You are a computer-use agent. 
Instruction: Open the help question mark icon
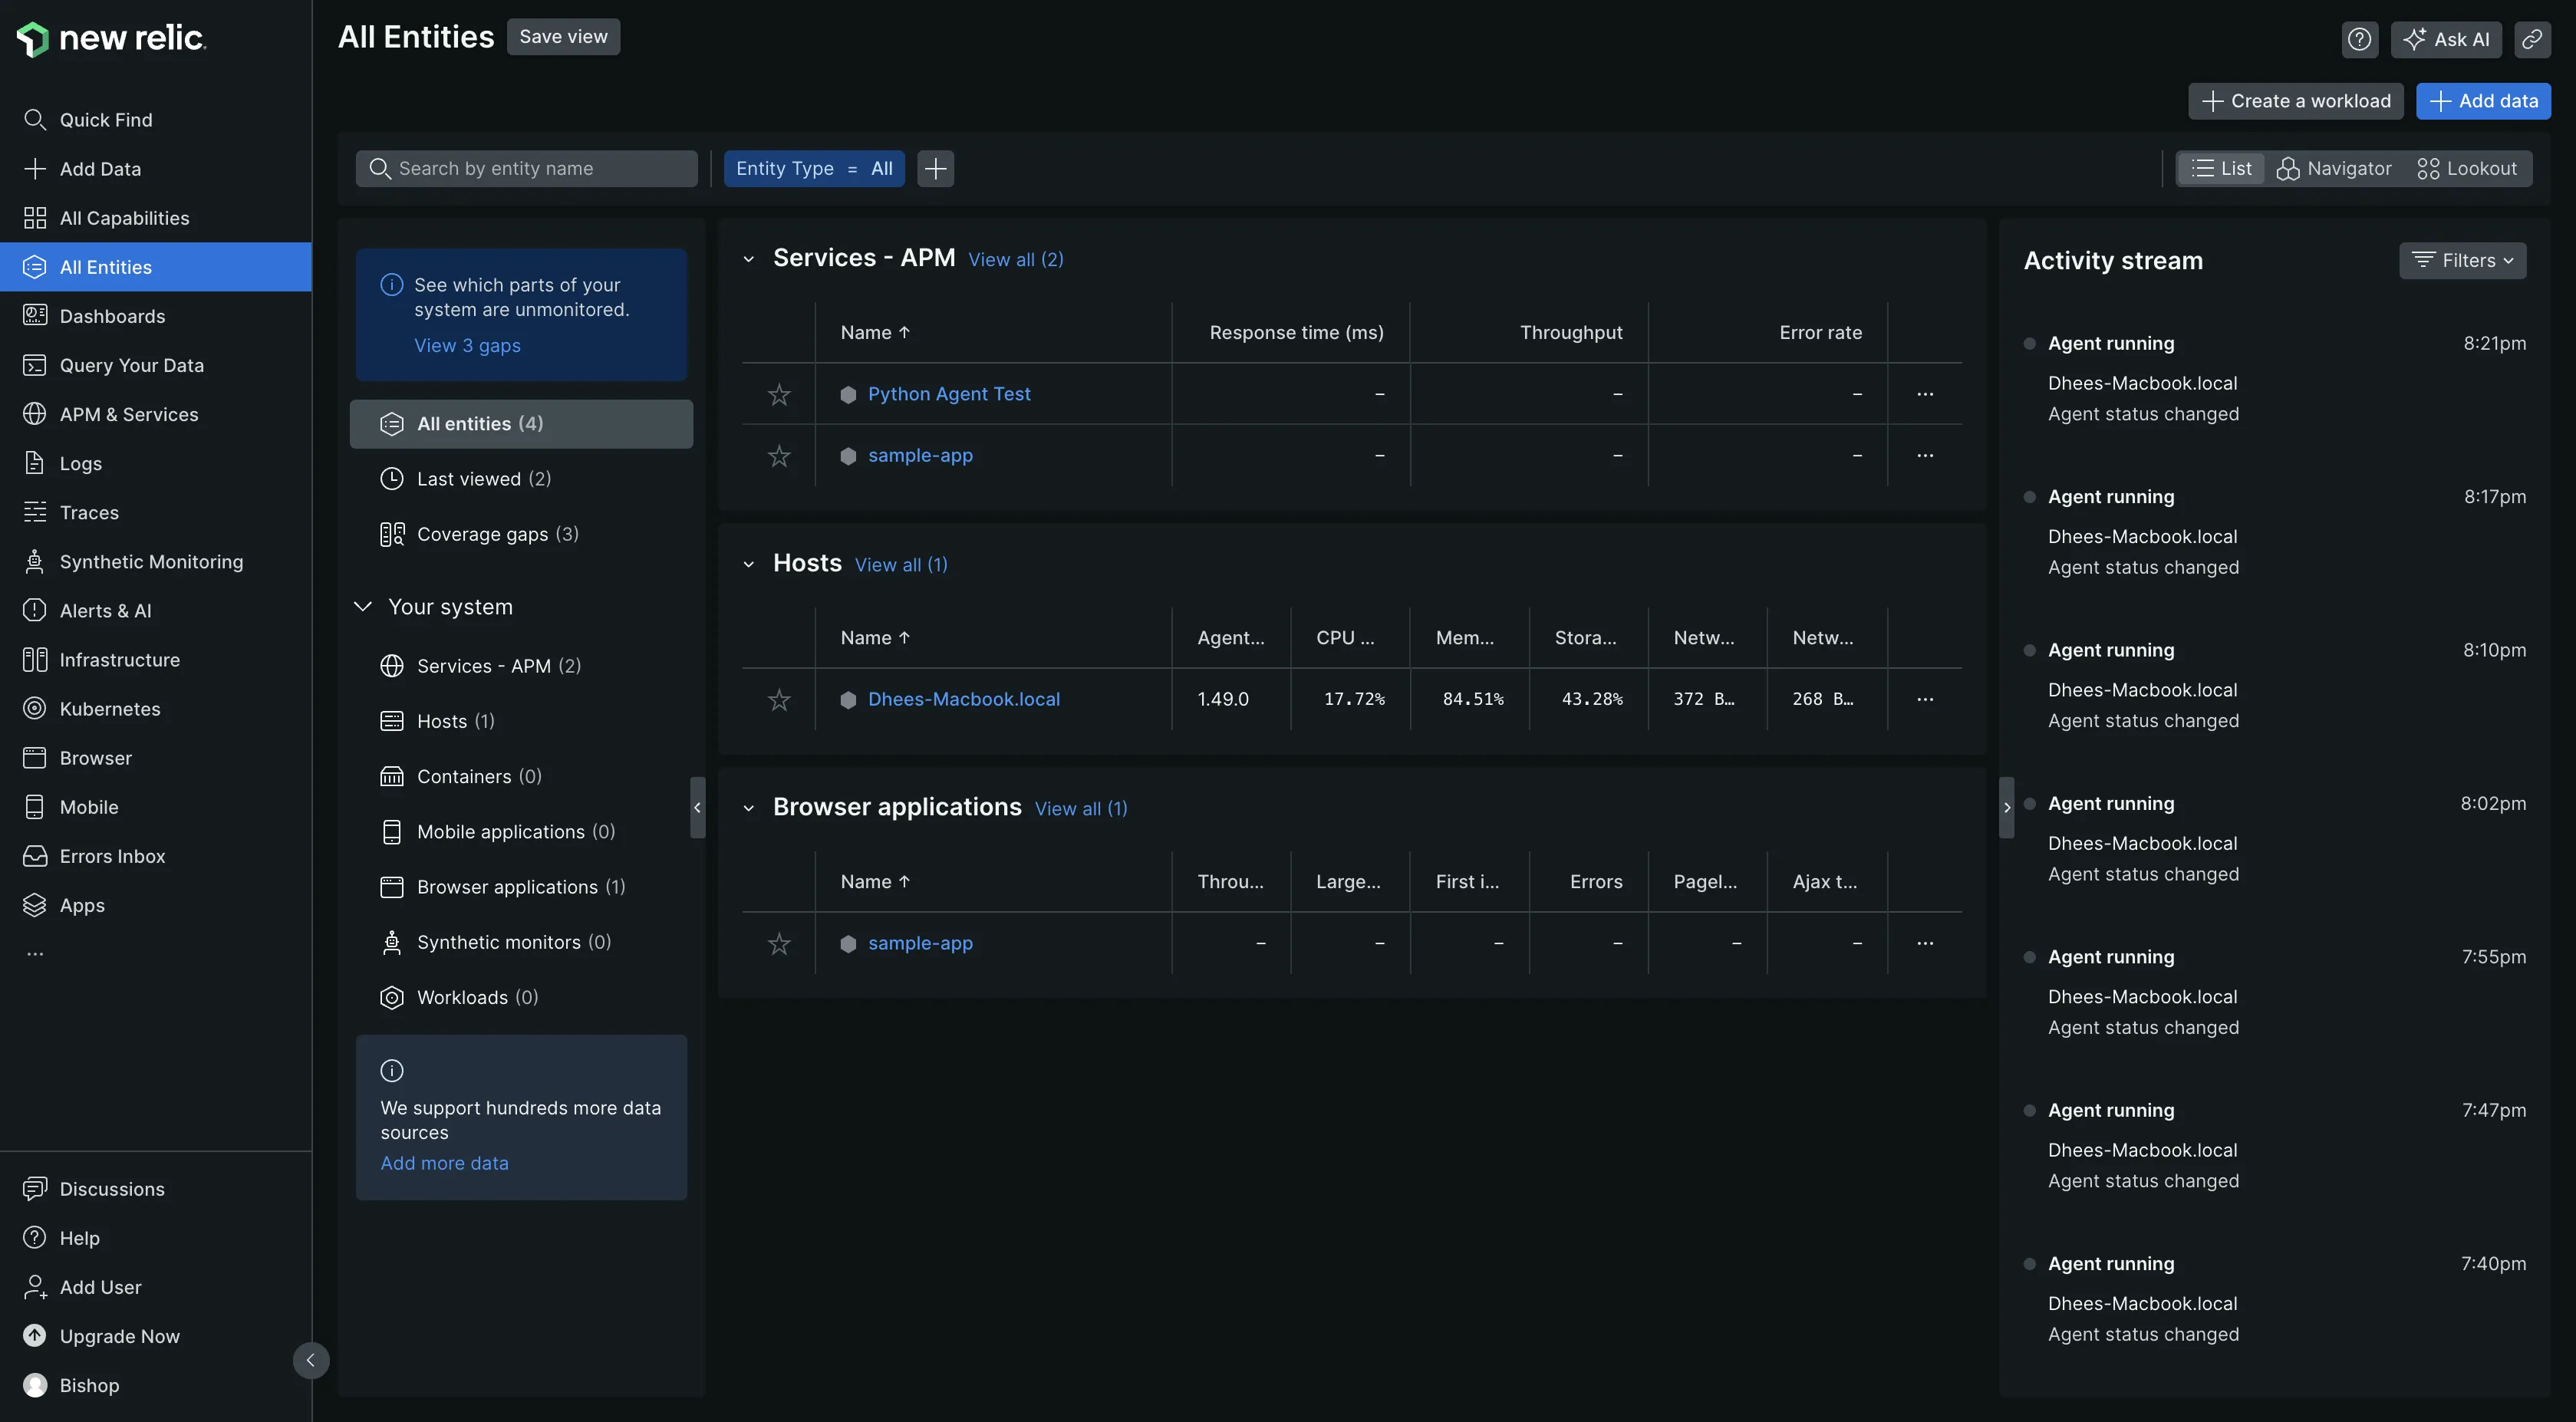pyautogui.click(x=2359, y=39)
